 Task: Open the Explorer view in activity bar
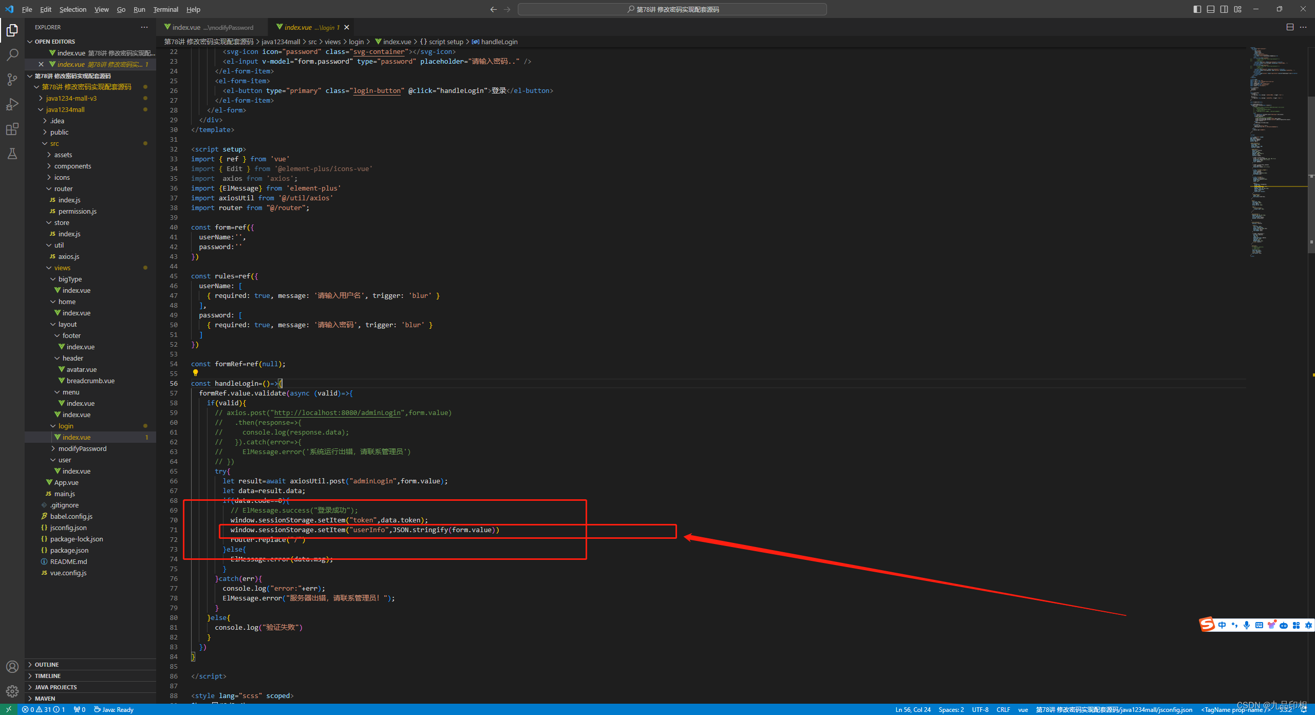click(12, 30)
